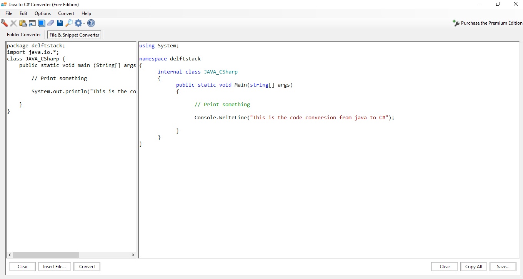Click the window restore button
Viewport: 523px width, 279px height.
coord(498,4)
